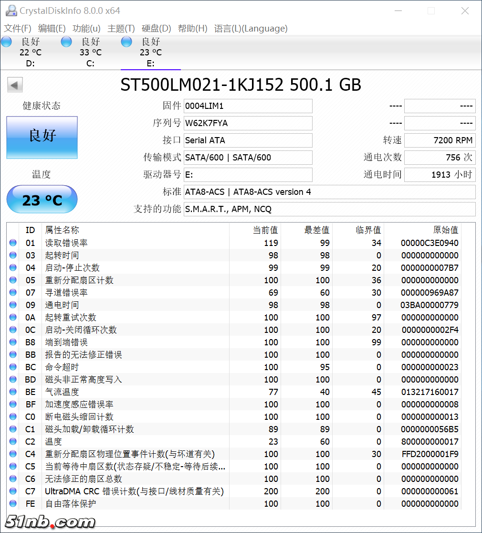Click the blue health dot beside 读取错误率
Screen dimensions: 482x533
[13, 243]
